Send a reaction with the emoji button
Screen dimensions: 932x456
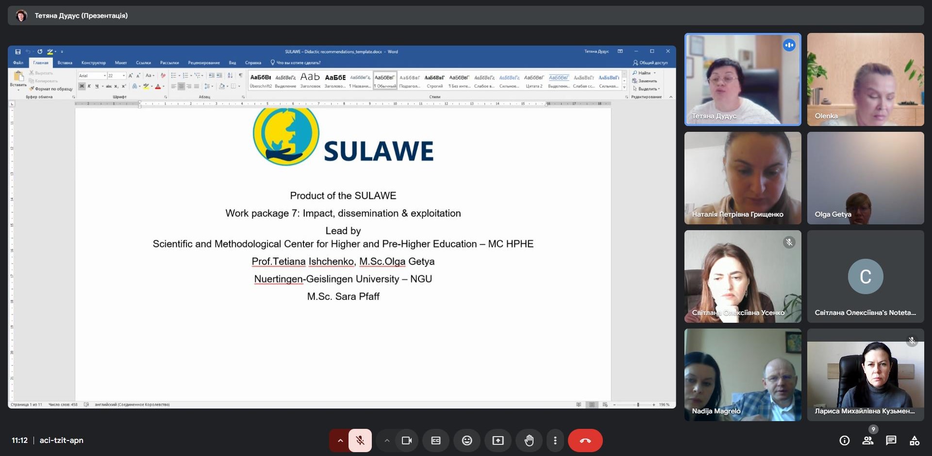click(467, 440)
